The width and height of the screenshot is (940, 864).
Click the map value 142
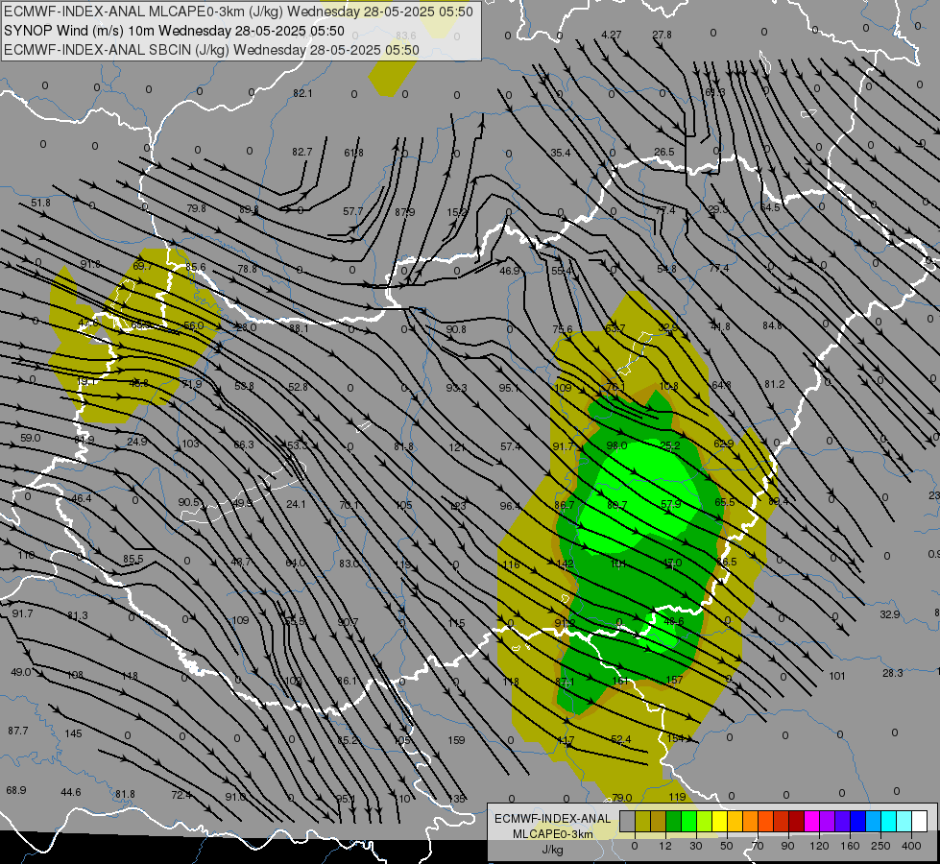point(566,564)
